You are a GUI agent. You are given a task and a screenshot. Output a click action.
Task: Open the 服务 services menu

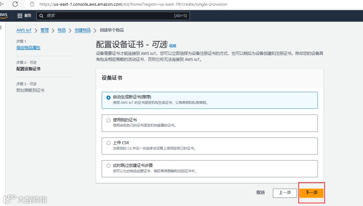[x=28, y=15]
